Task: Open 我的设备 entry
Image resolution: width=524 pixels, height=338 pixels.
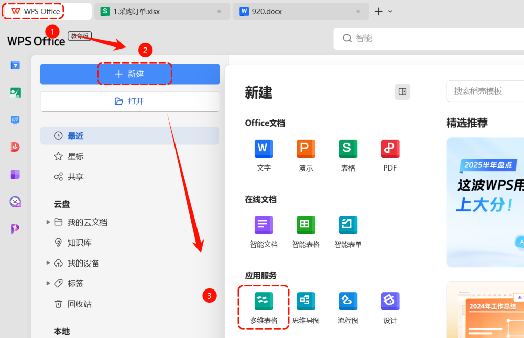Action: (77, 263)
